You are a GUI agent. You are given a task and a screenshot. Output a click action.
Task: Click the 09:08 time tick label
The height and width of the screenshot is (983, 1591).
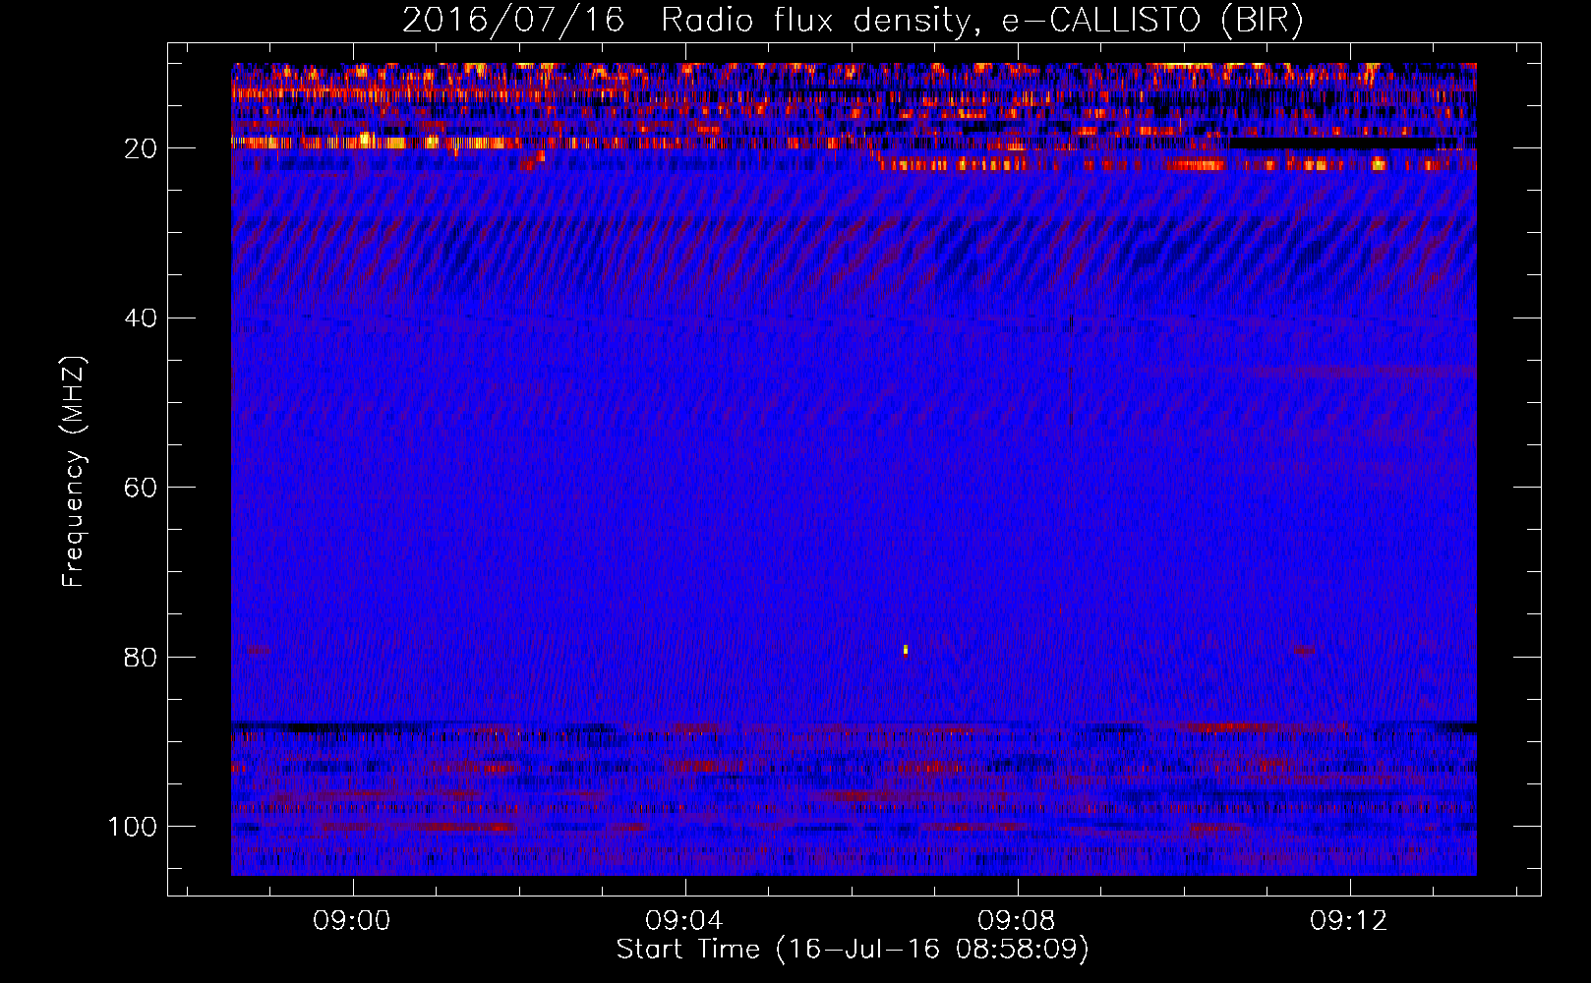(x=1017, y=921)
